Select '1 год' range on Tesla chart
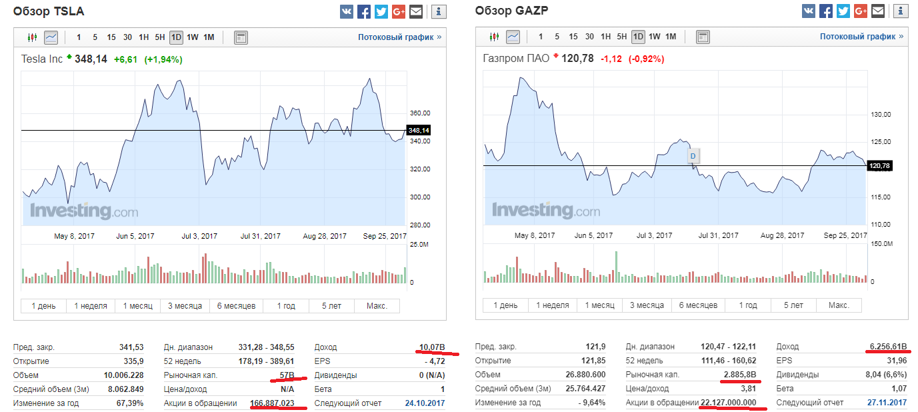The image size is (918, 412). click(286, 306)
